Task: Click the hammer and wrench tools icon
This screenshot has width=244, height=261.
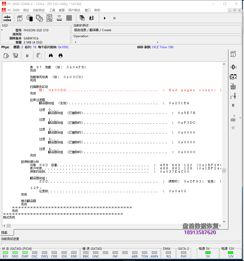Action: (233, 128)
